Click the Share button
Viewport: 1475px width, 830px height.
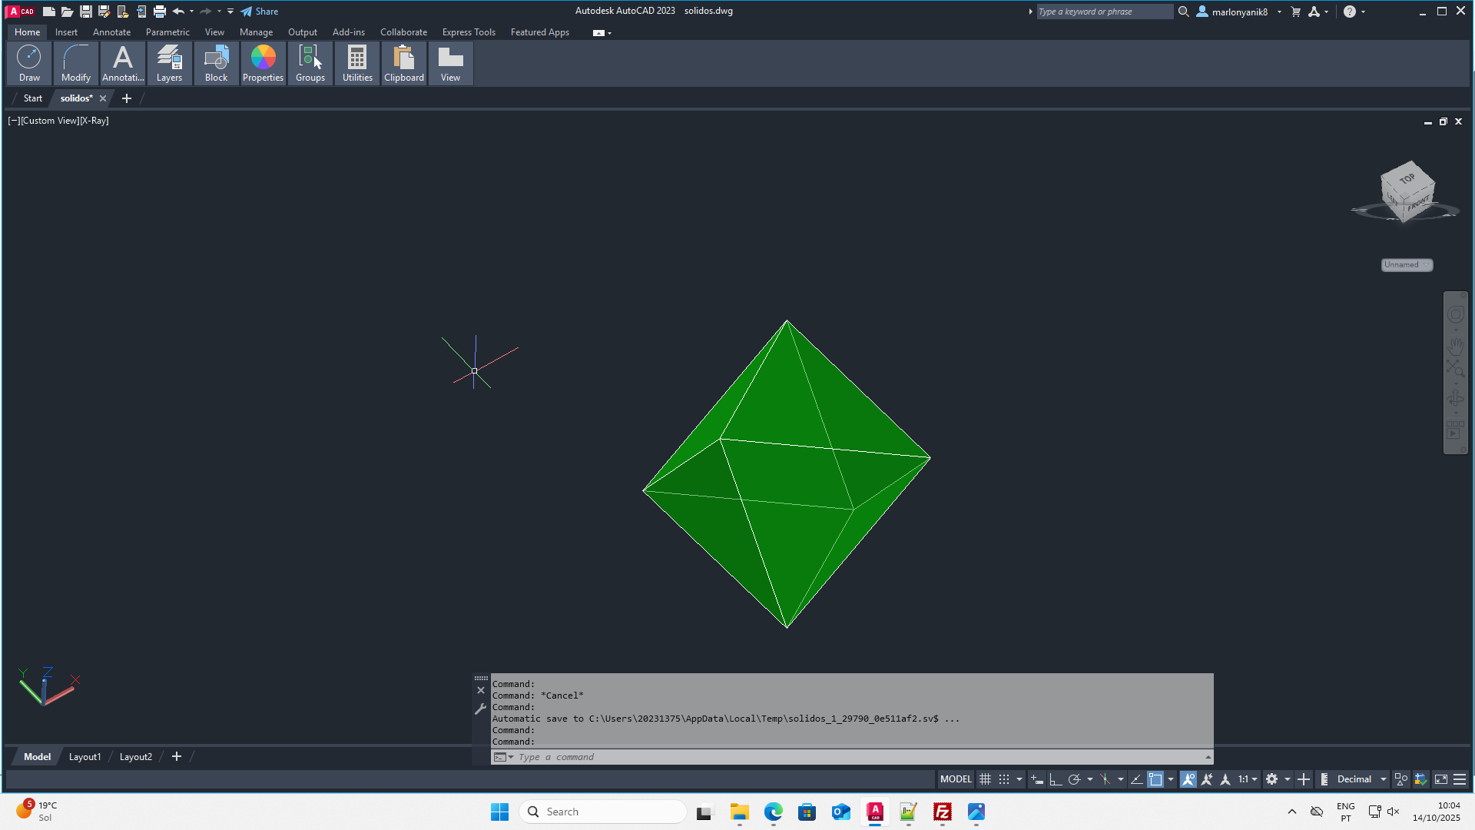click(260, 12)
